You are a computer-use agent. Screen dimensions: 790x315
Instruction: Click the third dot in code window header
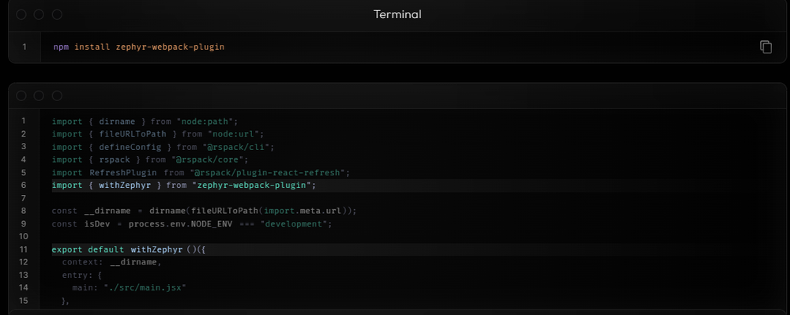[x=57, y=96]
